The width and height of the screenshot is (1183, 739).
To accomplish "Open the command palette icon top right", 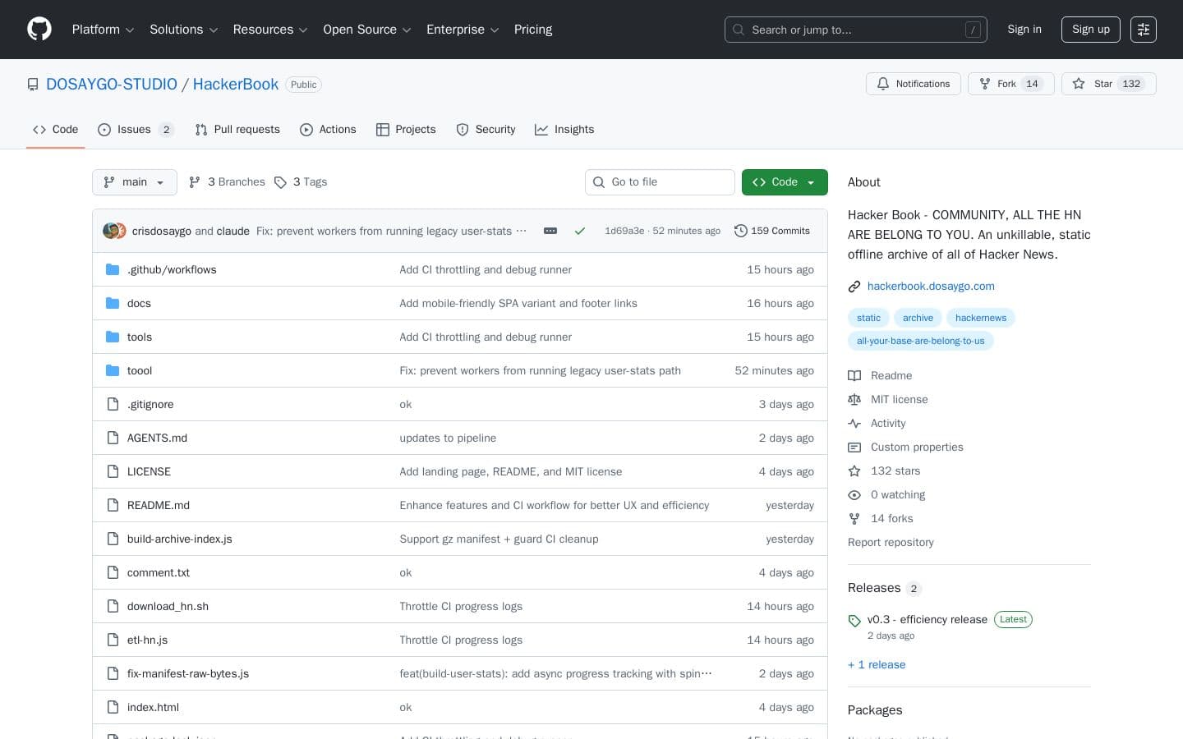I will coord(1144,30).
